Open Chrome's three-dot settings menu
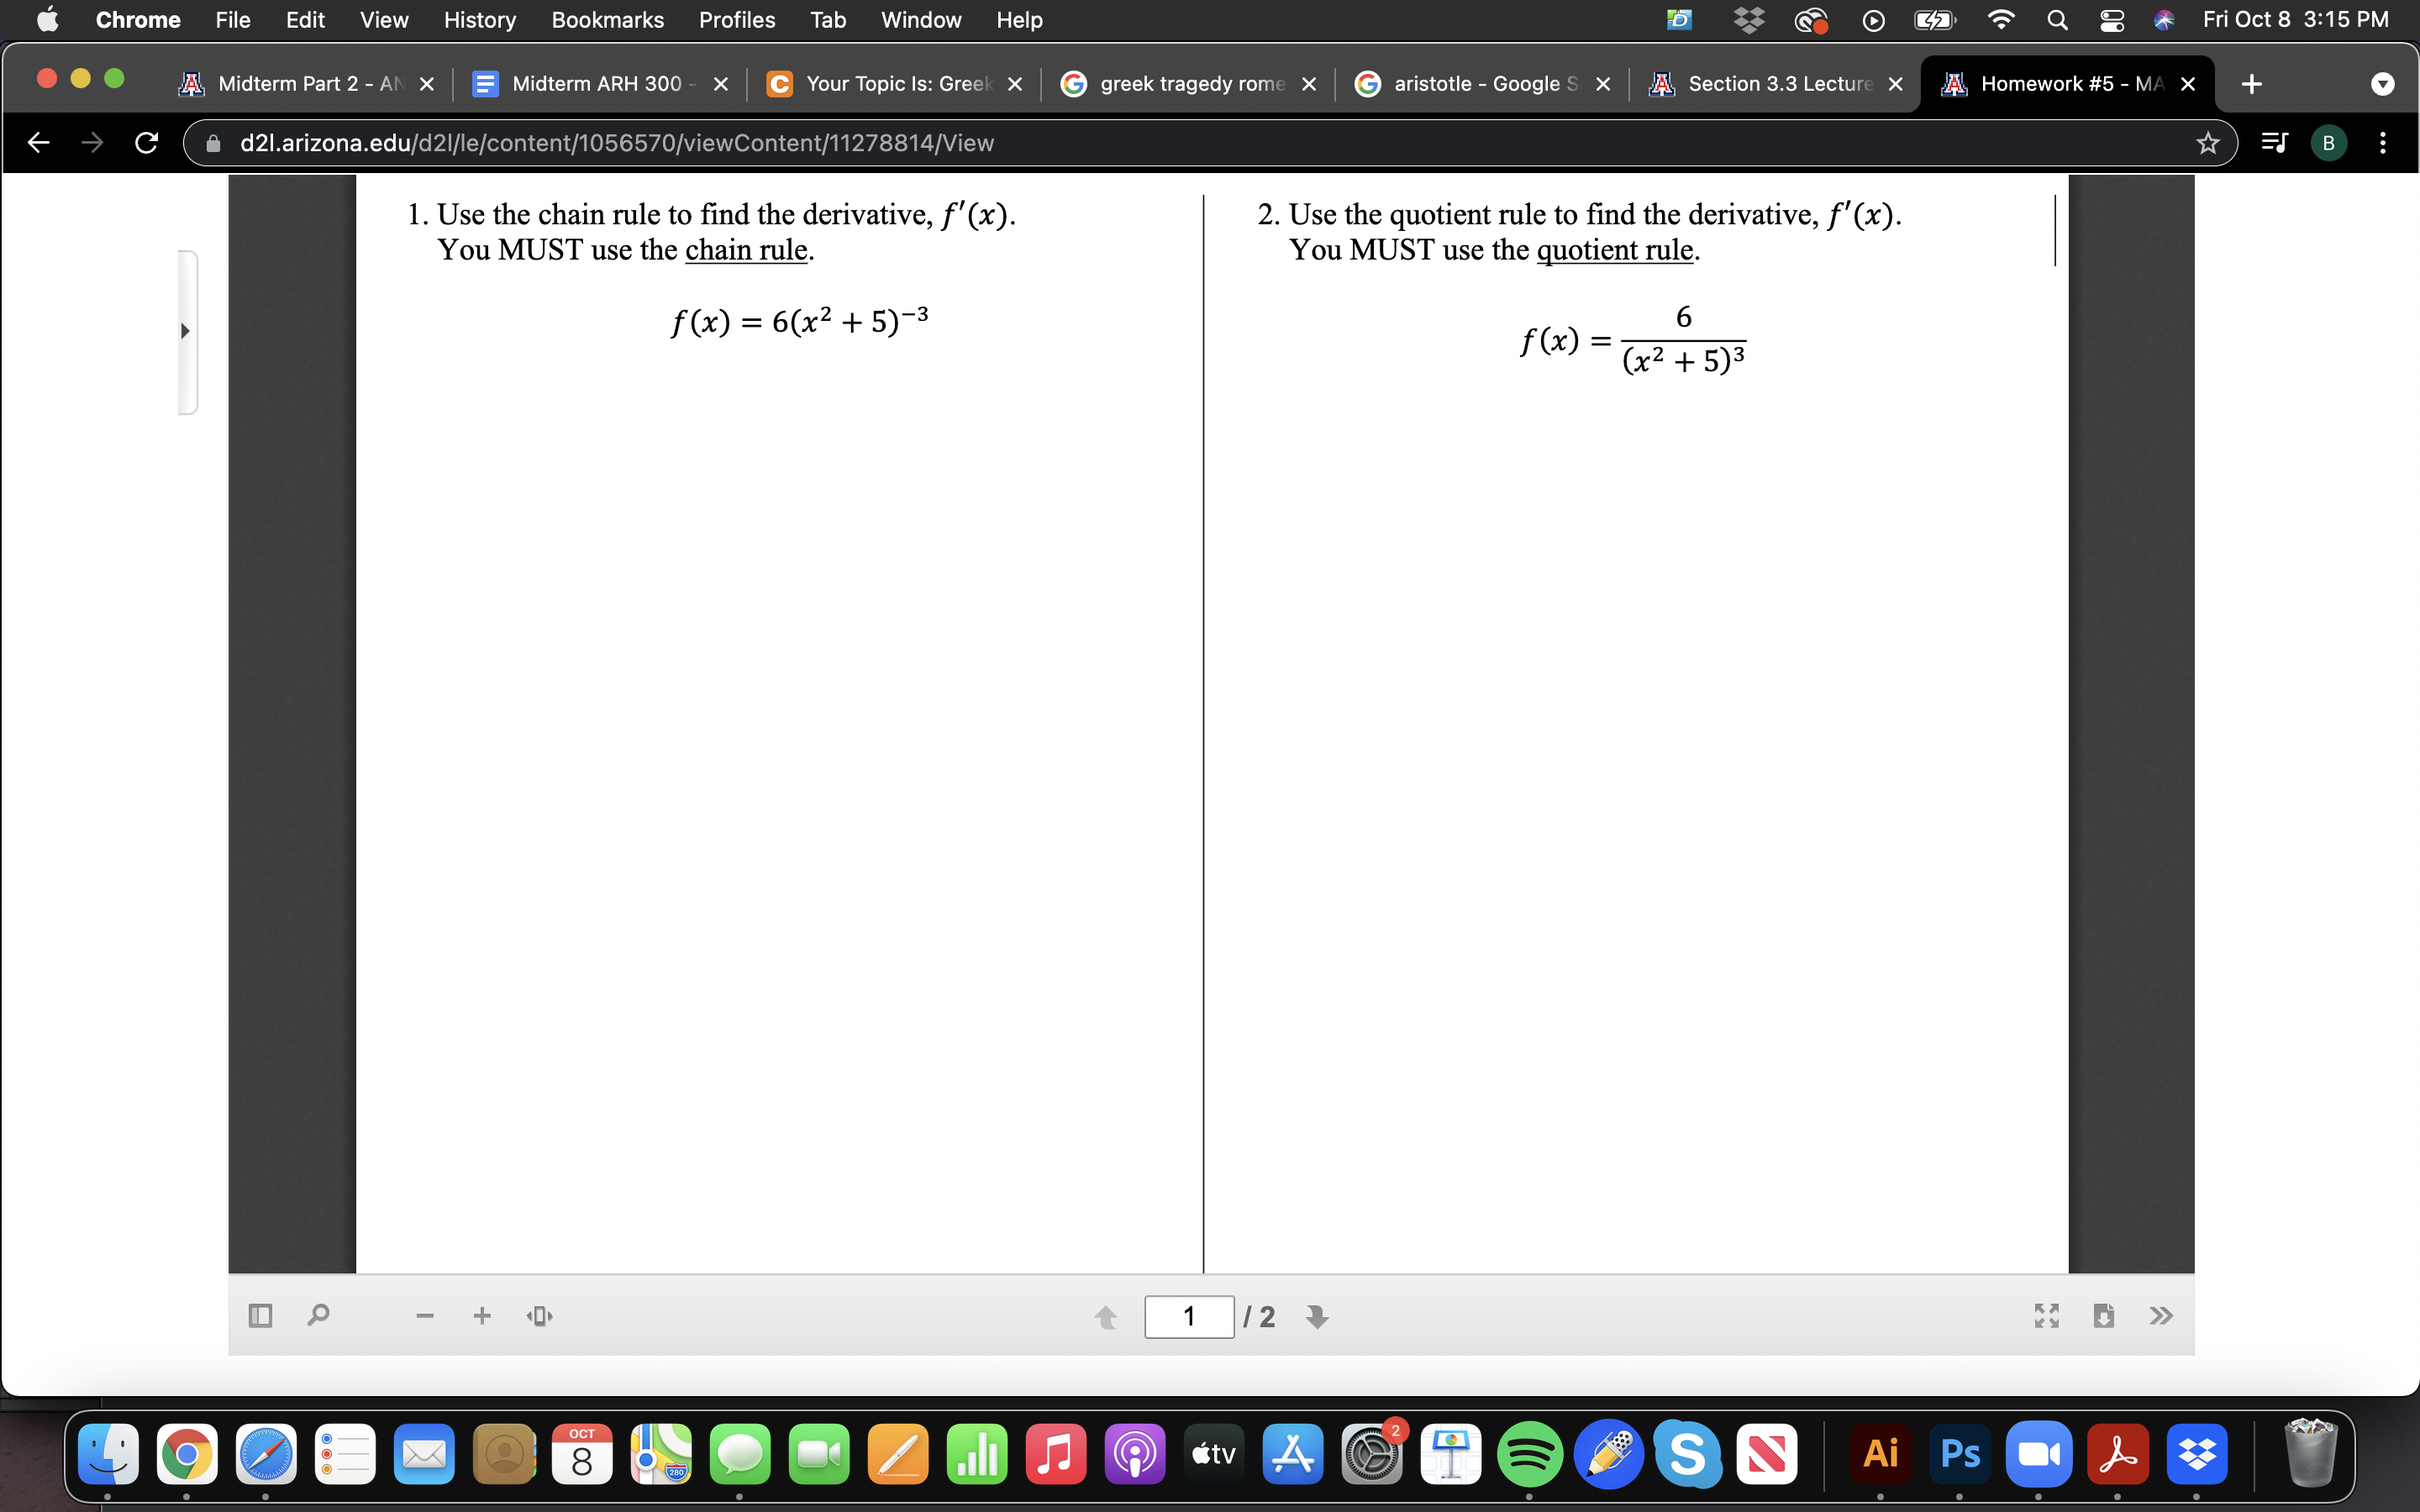Screen dimensions: 2420x1512 pyautogui.click(x=2382, y=142)
